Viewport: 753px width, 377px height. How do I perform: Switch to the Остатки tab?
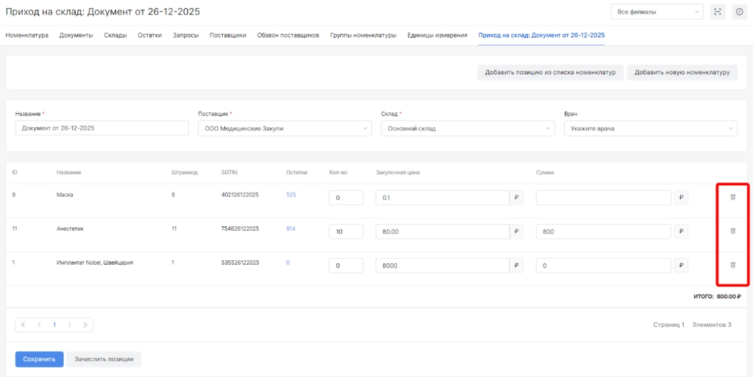pos(149,35)
